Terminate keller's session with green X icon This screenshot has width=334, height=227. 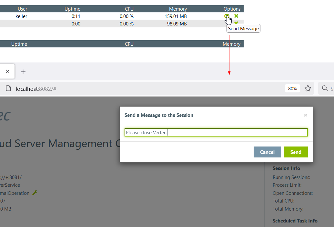click(x=236, y=16)
